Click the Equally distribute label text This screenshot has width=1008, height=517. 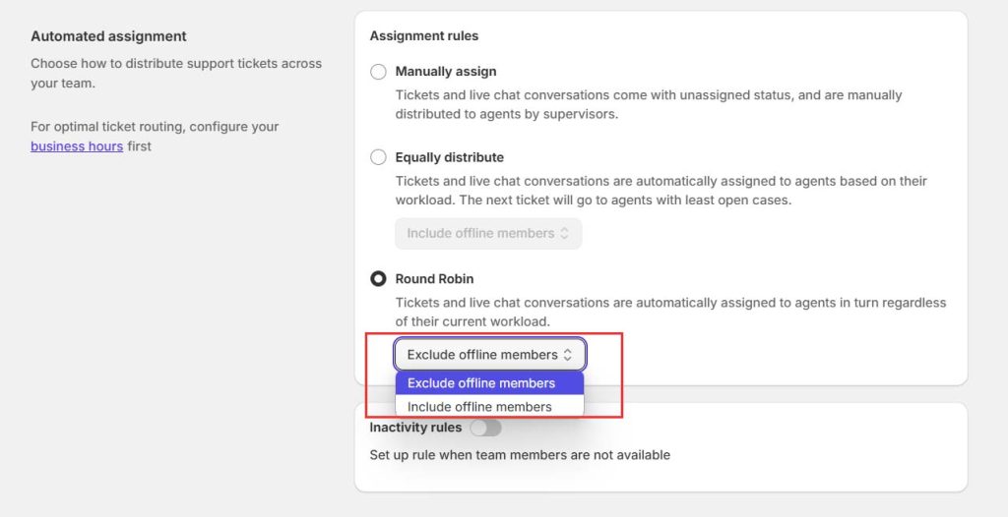[449, 157]
